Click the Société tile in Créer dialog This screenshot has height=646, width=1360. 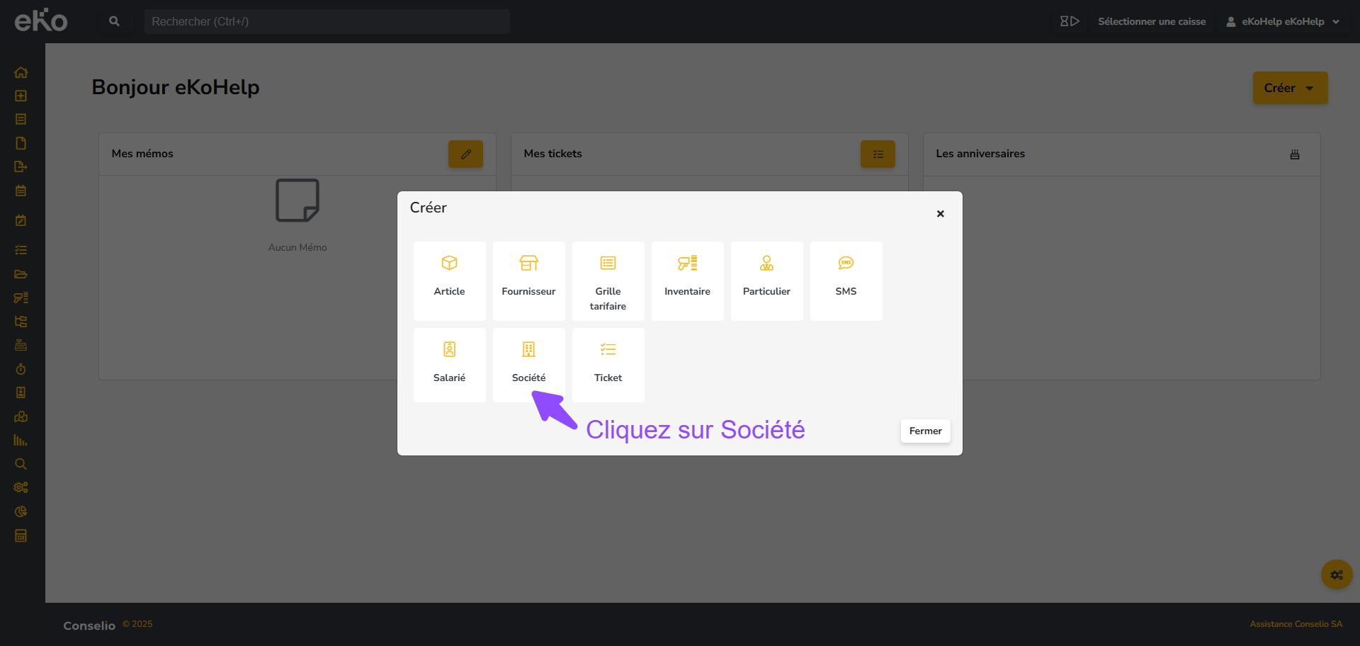coord(528,363)
